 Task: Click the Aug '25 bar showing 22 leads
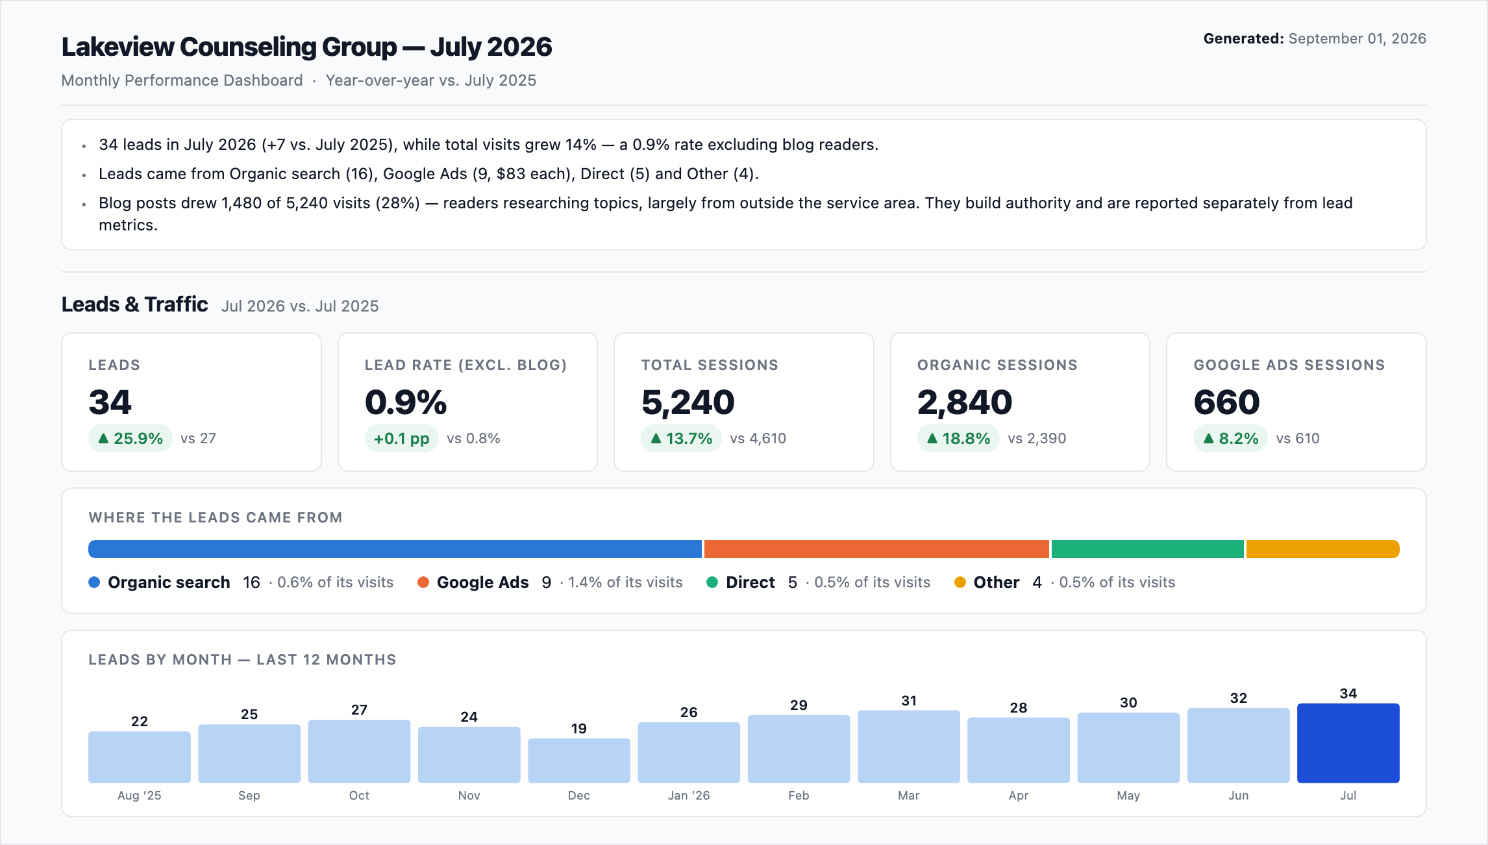click(x=140, y=757)
